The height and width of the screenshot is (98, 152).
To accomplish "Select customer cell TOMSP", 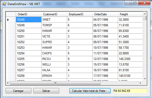I will [54, 25].
